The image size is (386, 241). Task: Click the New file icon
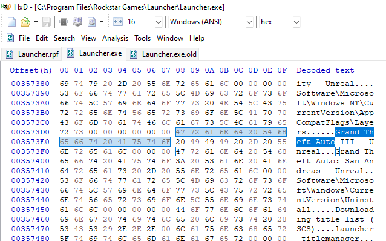tap(11, 22)
